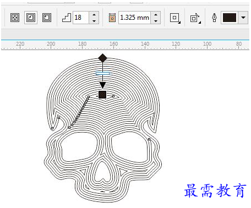Open the contour color direction flyout

click(x=195, y=18)
